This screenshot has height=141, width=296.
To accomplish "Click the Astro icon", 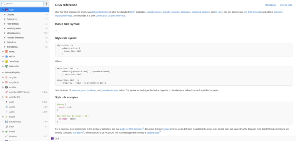I will coord(7,102).
